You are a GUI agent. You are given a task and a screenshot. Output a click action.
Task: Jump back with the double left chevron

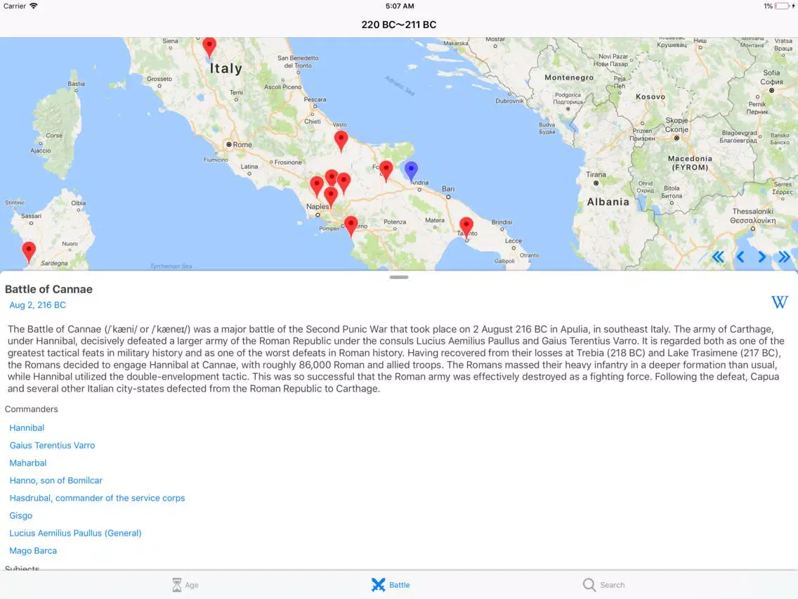click(x=718, y=257)
